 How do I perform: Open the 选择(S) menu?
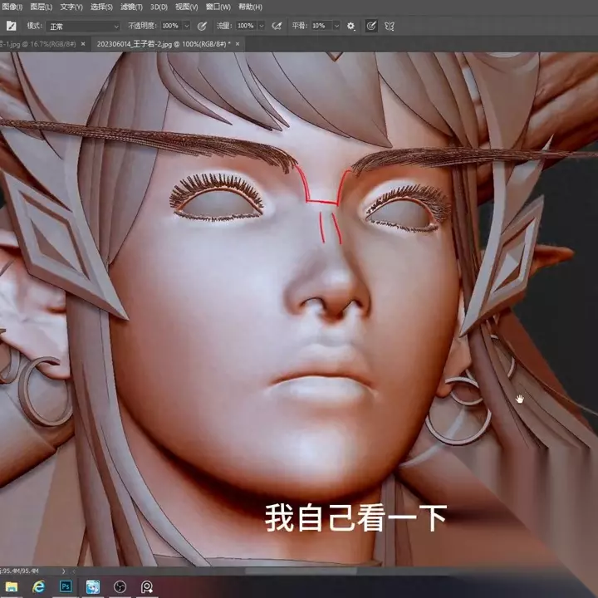point(101,7)
